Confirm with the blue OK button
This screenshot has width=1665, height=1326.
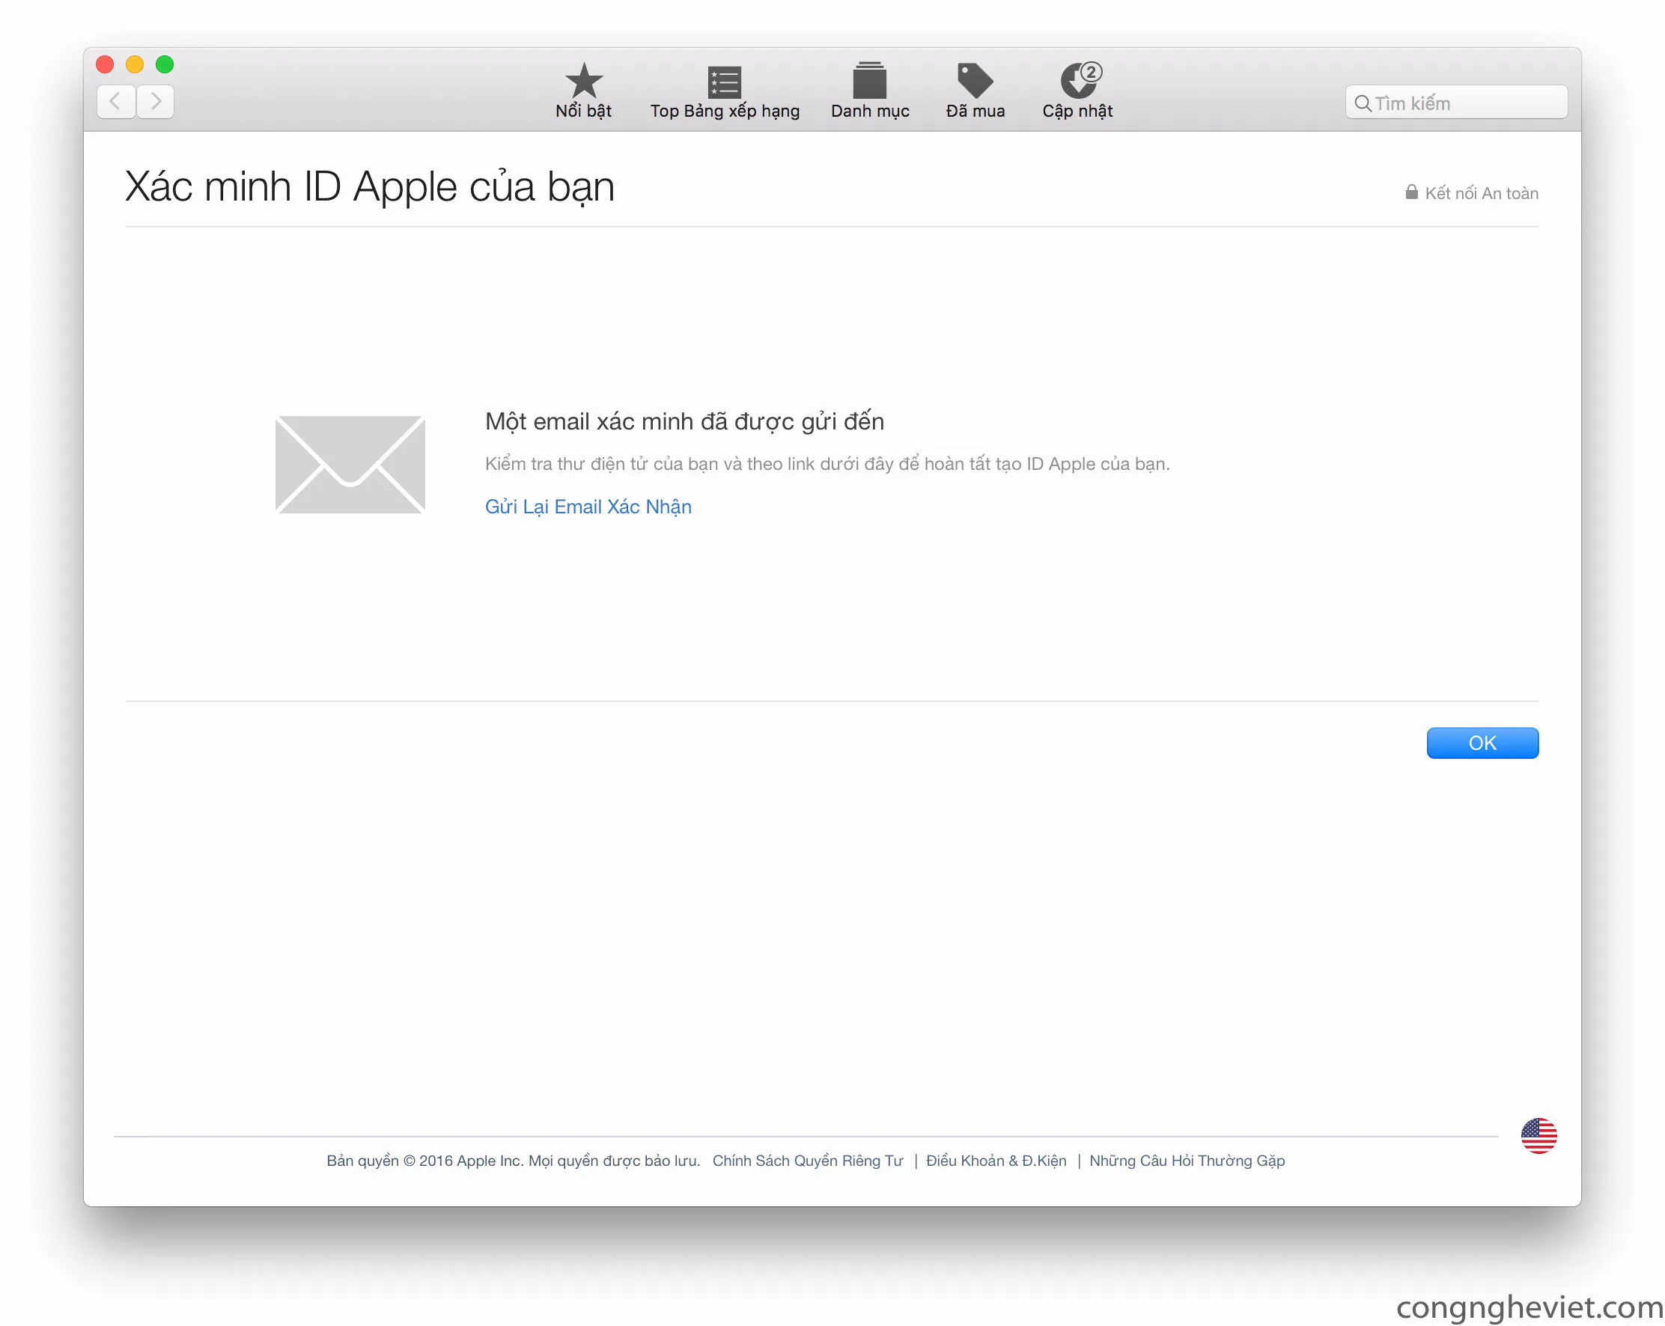pos(1482,742)
